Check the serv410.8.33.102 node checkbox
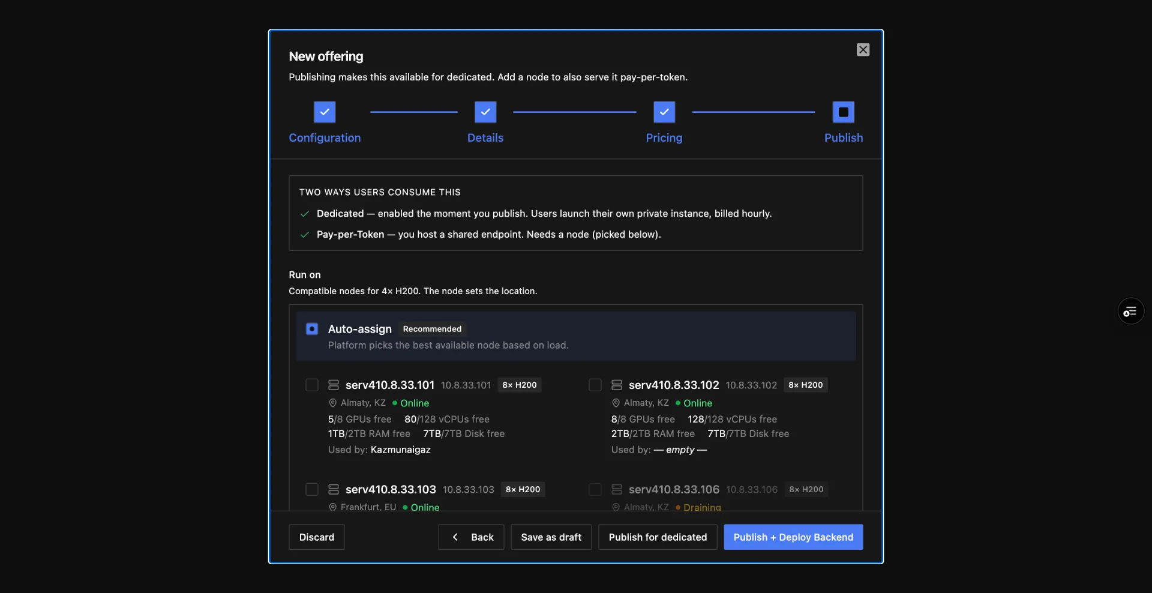The width and height of the screenshot is (1152, 593). click(595, 385)
